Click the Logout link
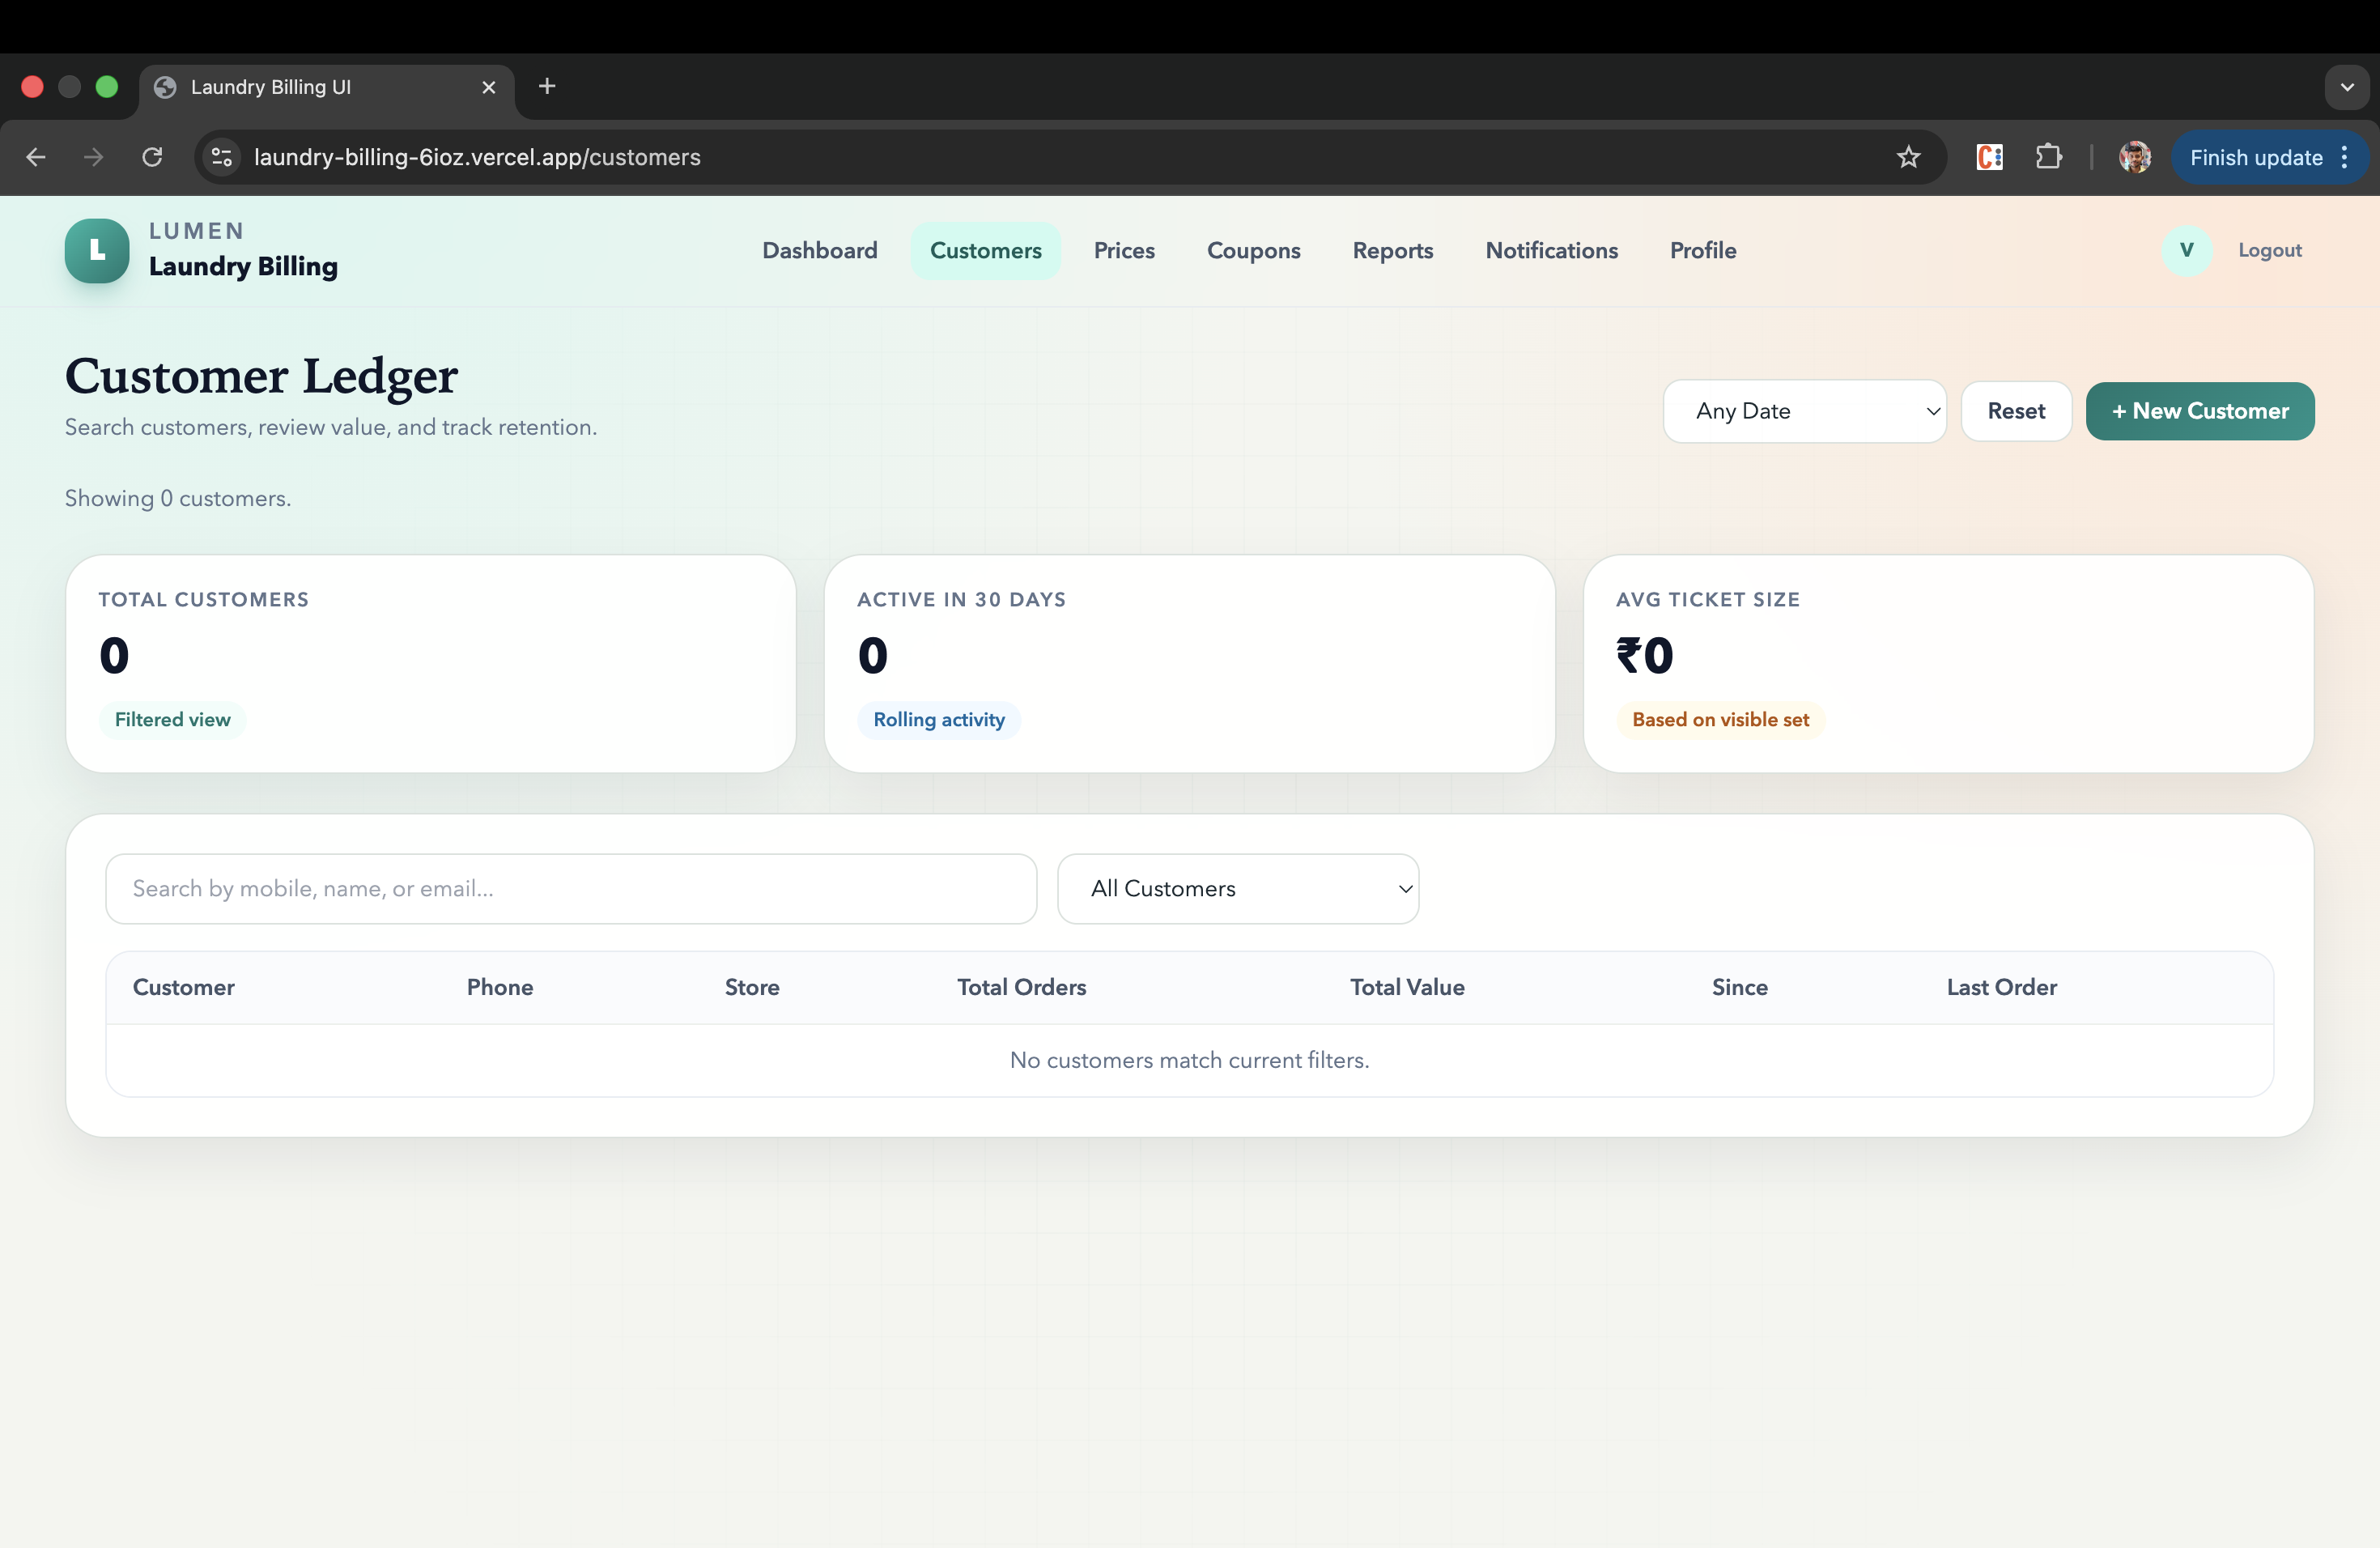The image size is (2380, 1548). pyautogui.click(x=2269, y=251)
